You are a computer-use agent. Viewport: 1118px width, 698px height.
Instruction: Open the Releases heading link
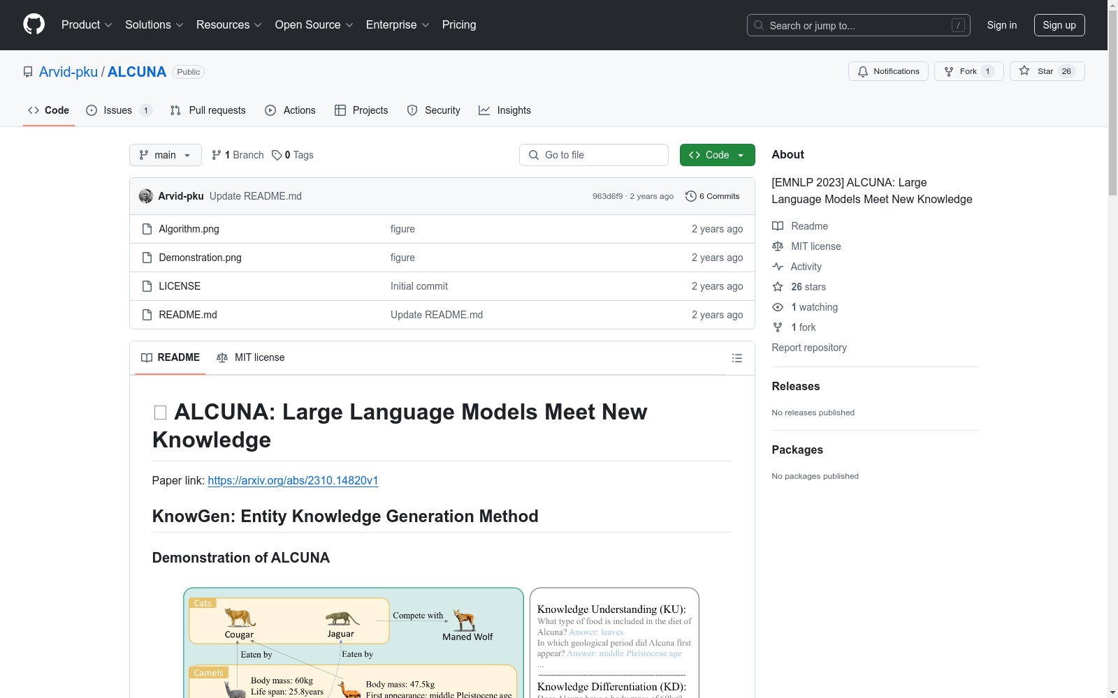coord(796,386)
